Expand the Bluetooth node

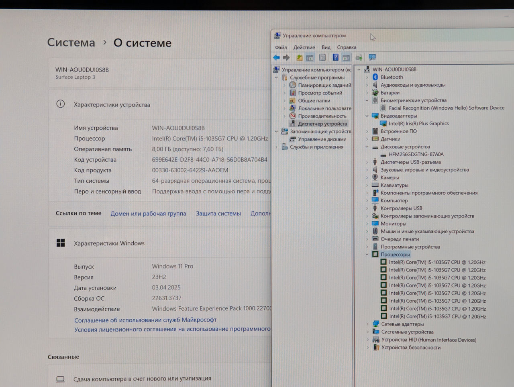367,77
